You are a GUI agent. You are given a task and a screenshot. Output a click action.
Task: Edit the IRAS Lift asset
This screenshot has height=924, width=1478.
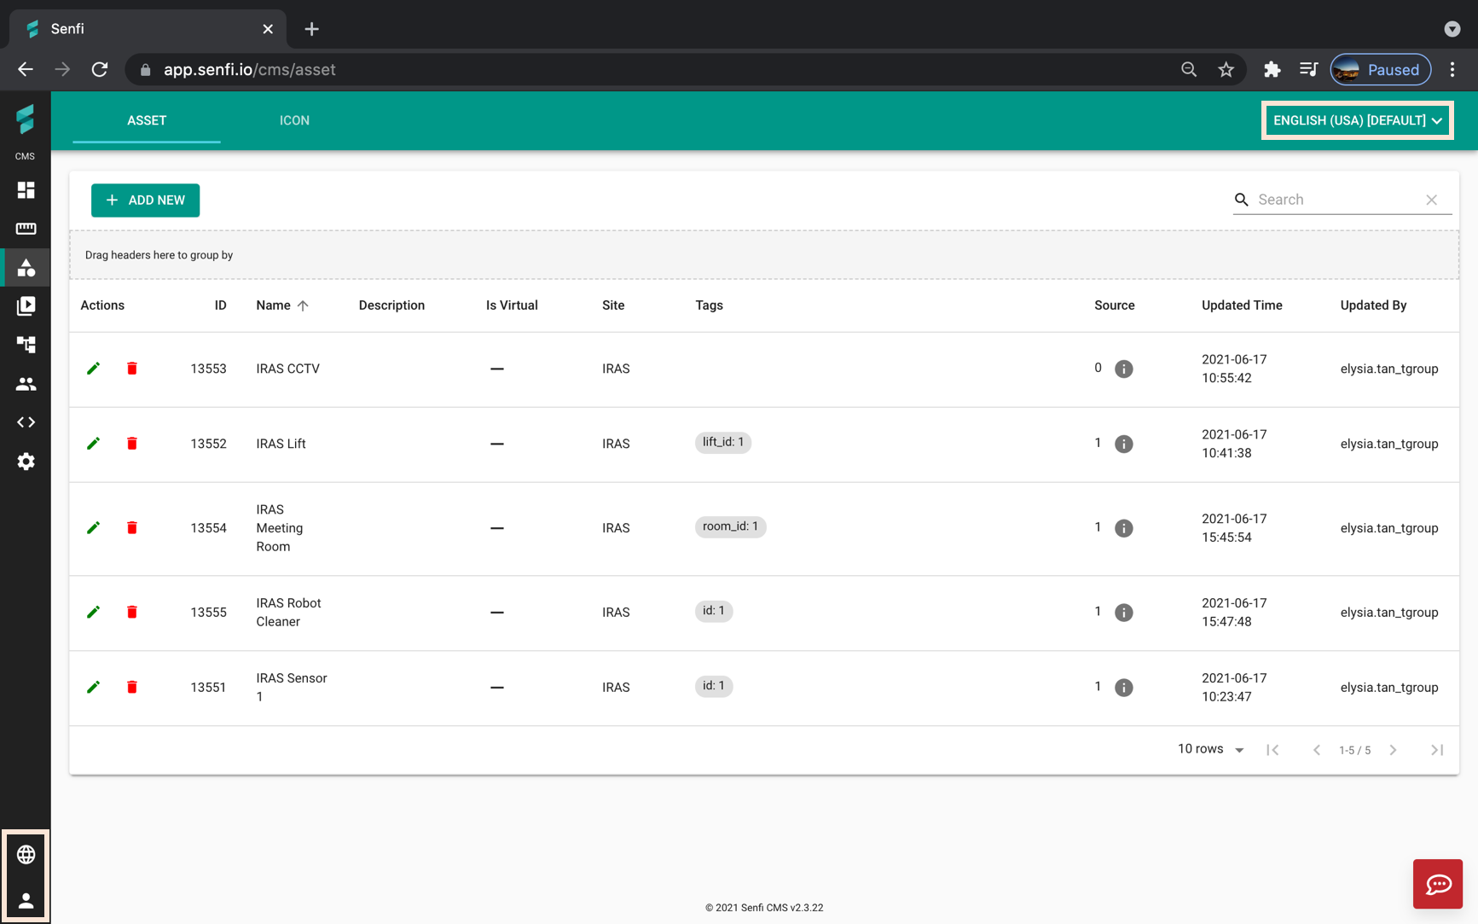coord(94,444)
